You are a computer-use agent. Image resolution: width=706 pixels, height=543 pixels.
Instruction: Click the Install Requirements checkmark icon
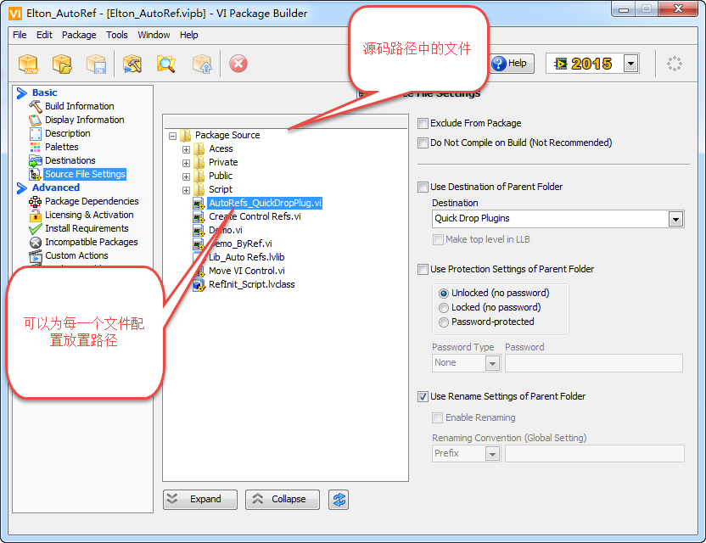tap(36, 229)
